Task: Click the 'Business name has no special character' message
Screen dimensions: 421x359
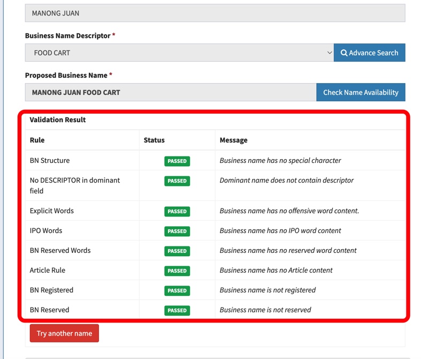Action: [x=280, y=160]
